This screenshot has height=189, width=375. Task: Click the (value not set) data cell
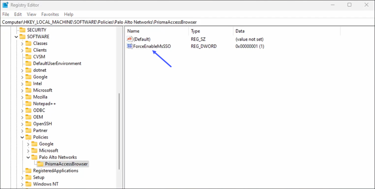click(x=250, y=39)
